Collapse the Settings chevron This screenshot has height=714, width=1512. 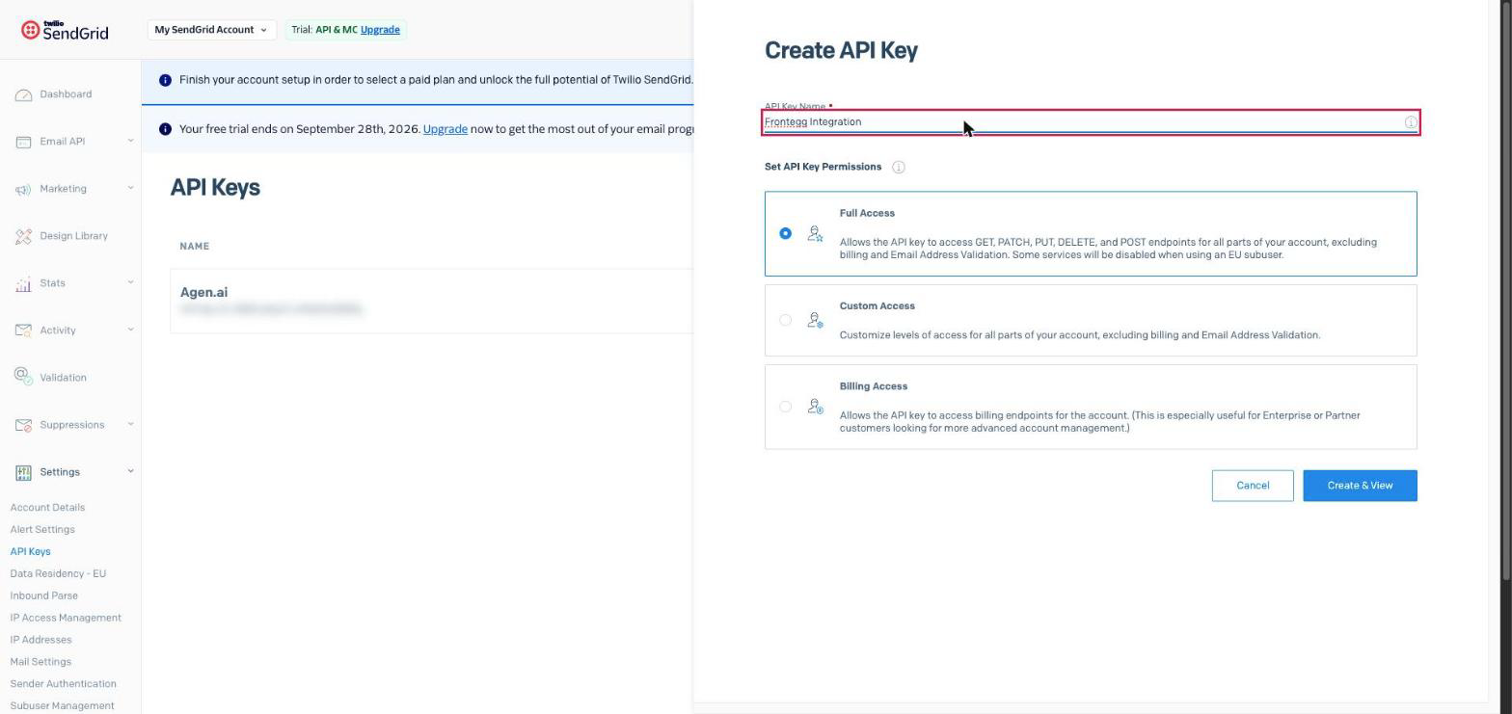point(130,471)
